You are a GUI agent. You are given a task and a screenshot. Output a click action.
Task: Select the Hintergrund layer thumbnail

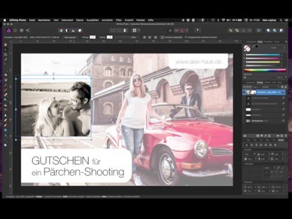(248, 121)
